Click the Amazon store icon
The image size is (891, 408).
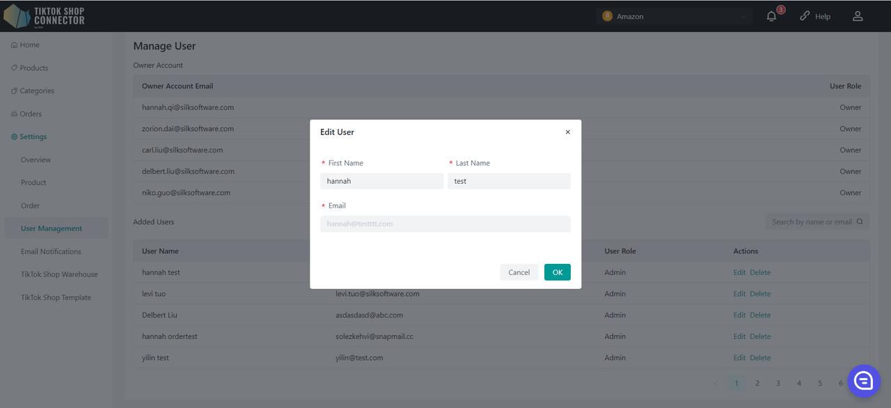pos(608,16)
